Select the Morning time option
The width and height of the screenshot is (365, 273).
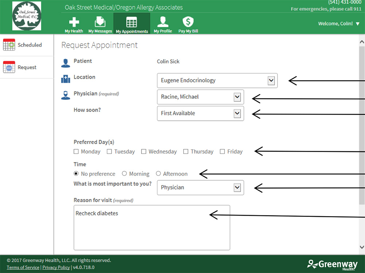[124, 173]
